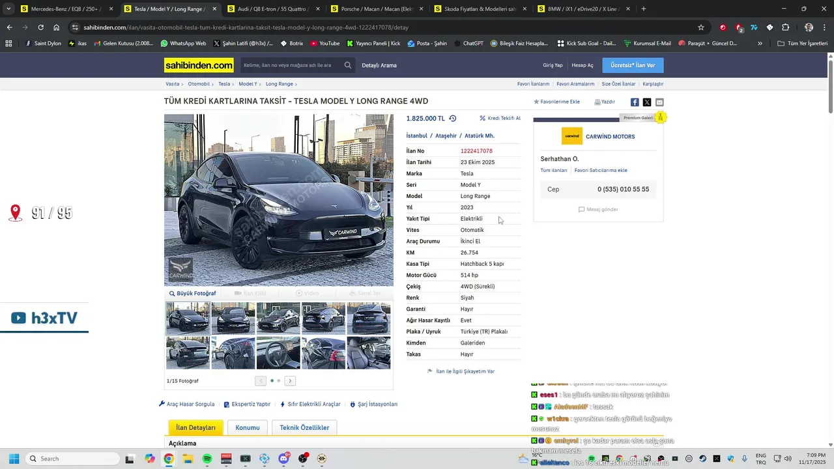Image resolution: width=834 pixels, height=469 pixels.
Task: Click the Karşılaştır link
Action: [x=653, y=84]
